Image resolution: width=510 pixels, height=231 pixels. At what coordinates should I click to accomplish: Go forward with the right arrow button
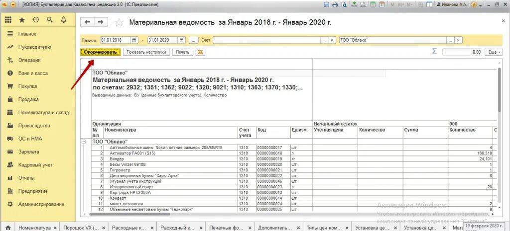(101, 22)
